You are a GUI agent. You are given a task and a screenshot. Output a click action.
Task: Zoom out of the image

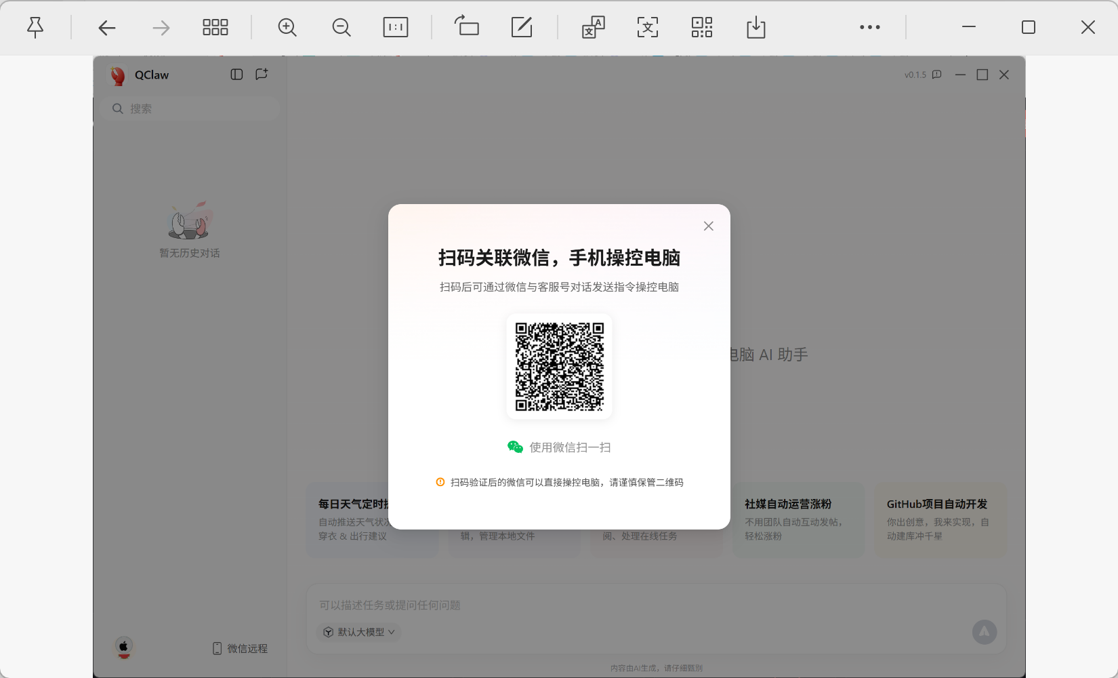[341, 27]
